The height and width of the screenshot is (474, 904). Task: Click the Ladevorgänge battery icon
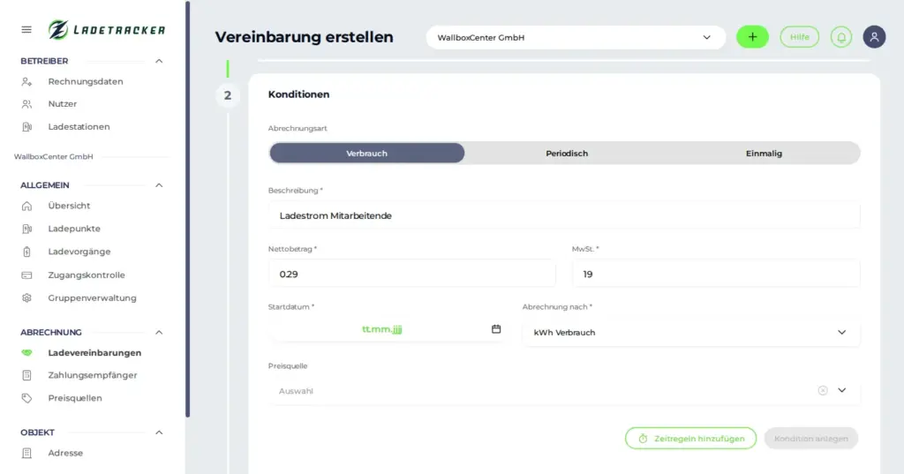pyautogui.click(x=26, y=252)
